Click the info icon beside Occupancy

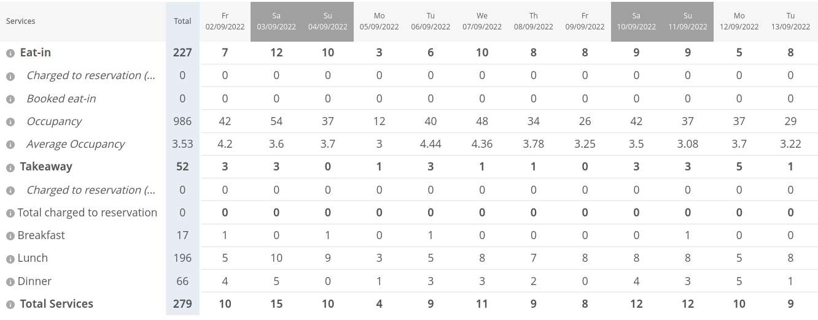point(10,122)
